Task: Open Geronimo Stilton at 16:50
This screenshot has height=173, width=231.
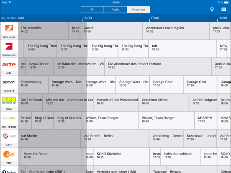Action: point(164,102)
